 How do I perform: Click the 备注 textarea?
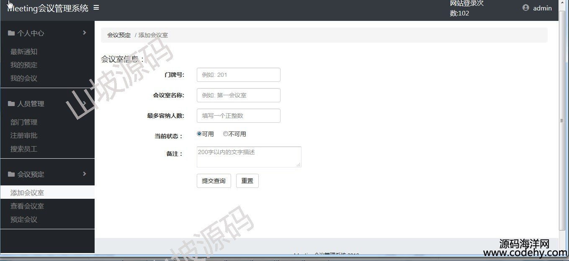pyautogui.click(x=249, y=157)
